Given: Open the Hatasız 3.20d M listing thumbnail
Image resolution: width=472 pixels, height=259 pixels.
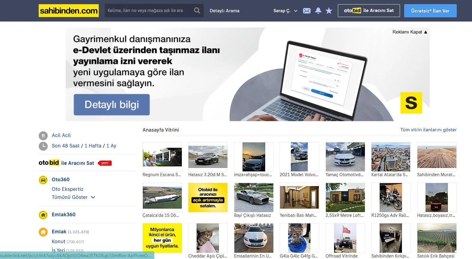Looking at the screenshot, I should (208, 157).
